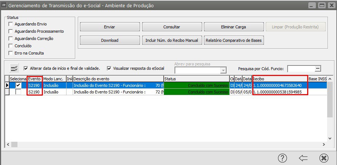Click the Seleciona column header
Viewport: 337px width, 165px height.
tap(18, 79)
